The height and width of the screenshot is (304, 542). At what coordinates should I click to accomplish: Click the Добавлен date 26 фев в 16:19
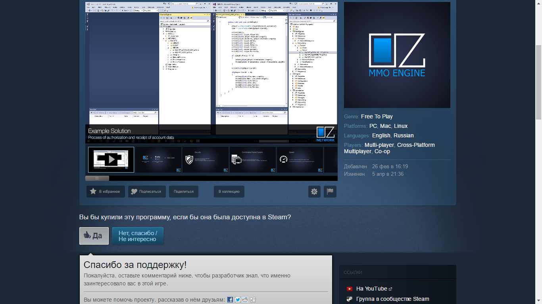[x=390, y=167]
